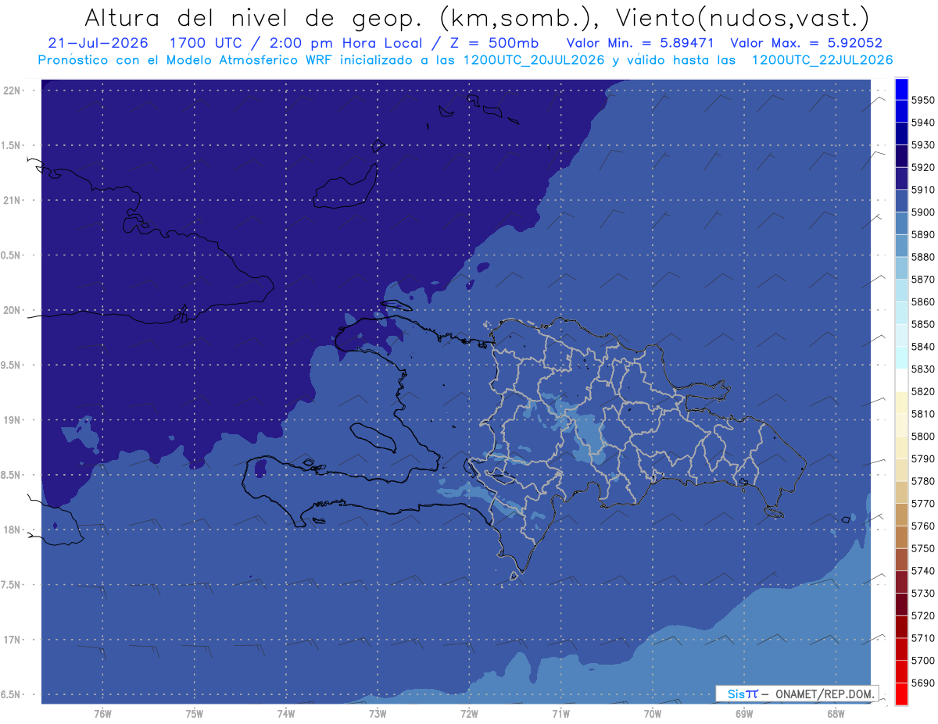Pick the legend swatch between 5910 and 5900
938x724 pixels.
coord(901,202)
